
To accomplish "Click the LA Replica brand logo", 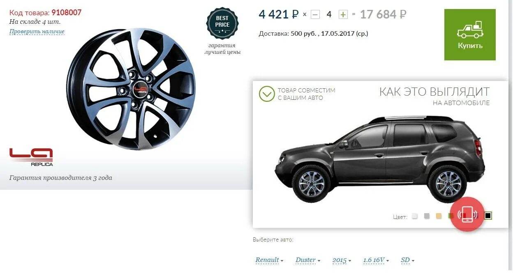I will [31, 157].
